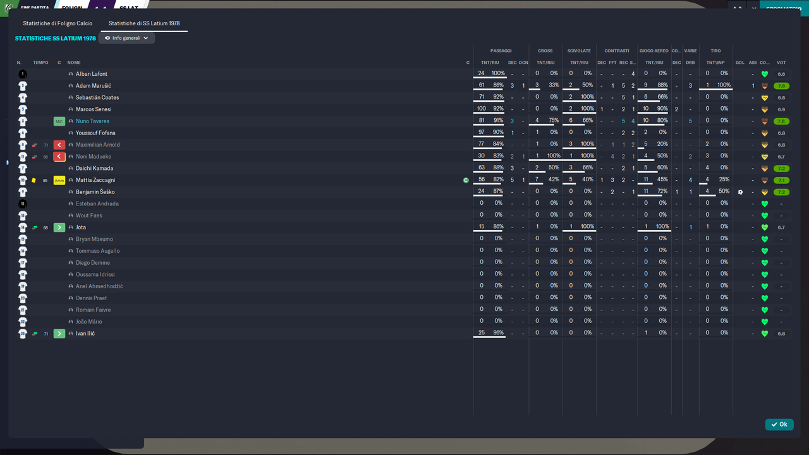Open the Info generali view dropdown

point(126,38)
